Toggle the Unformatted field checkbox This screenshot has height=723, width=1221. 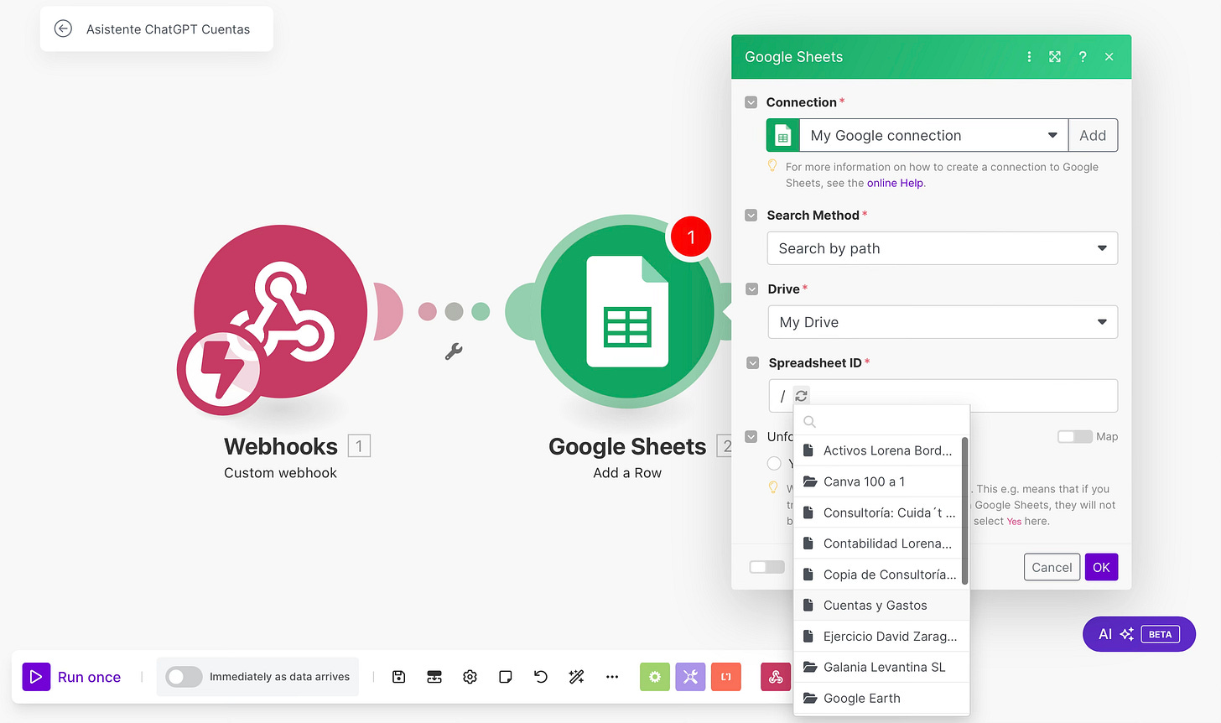click(x=751, y=437)
